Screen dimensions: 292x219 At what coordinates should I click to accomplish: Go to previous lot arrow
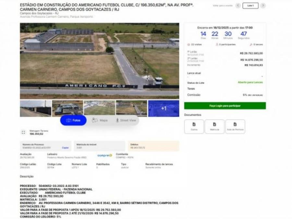coord(238,6)
